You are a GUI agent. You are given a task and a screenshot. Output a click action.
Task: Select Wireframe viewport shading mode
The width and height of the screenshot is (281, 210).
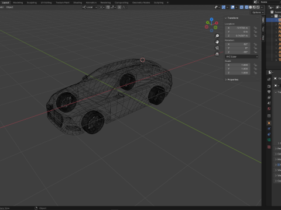pos(246,7)
